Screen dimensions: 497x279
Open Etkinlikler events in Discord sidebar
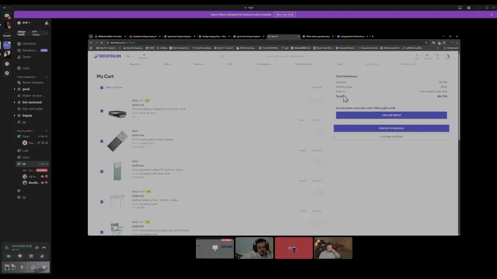29,44
